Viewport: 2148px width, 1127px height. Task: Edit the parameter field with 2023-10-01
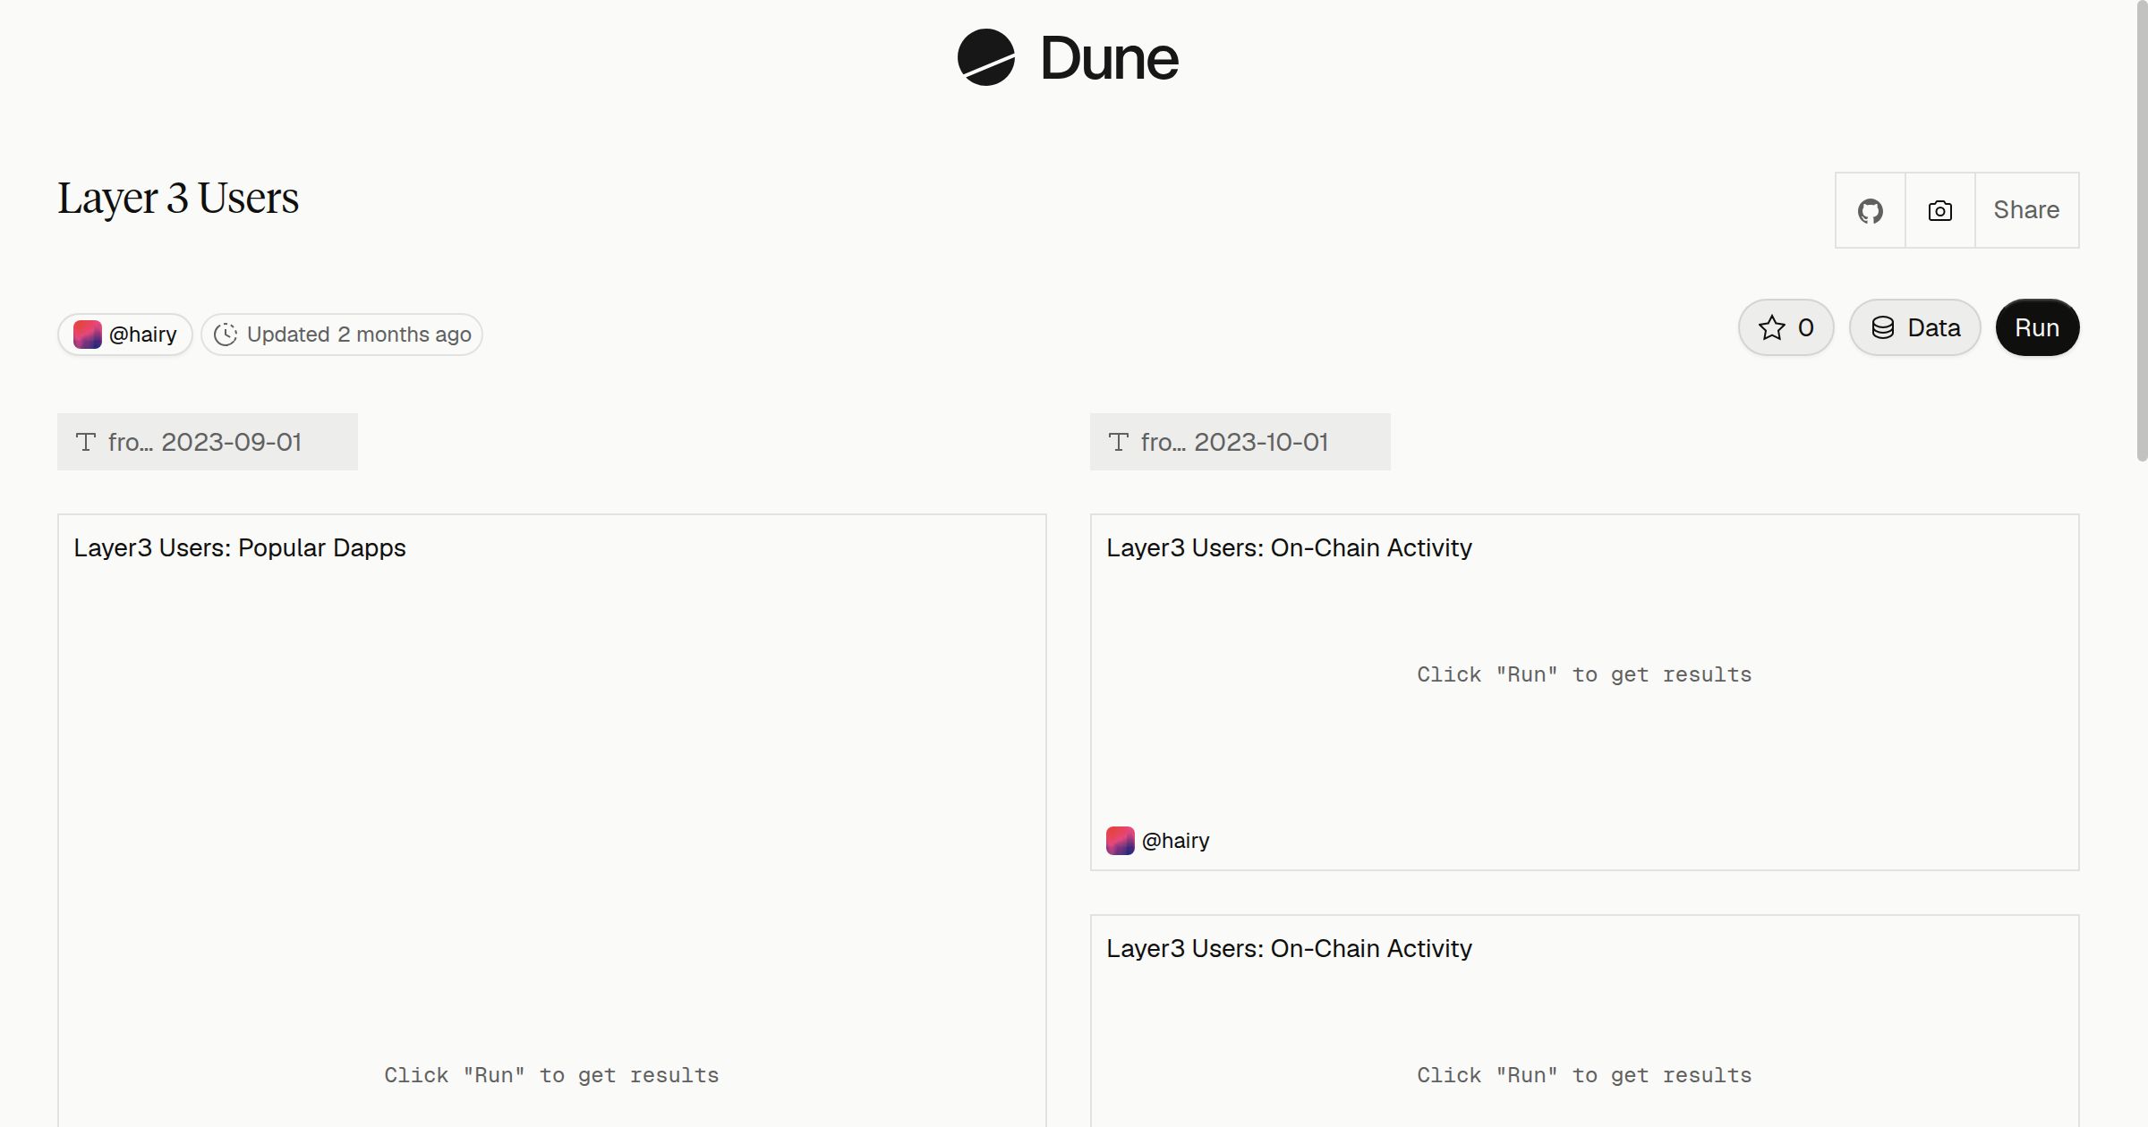pyautogui.click(x=1240, y=442)
